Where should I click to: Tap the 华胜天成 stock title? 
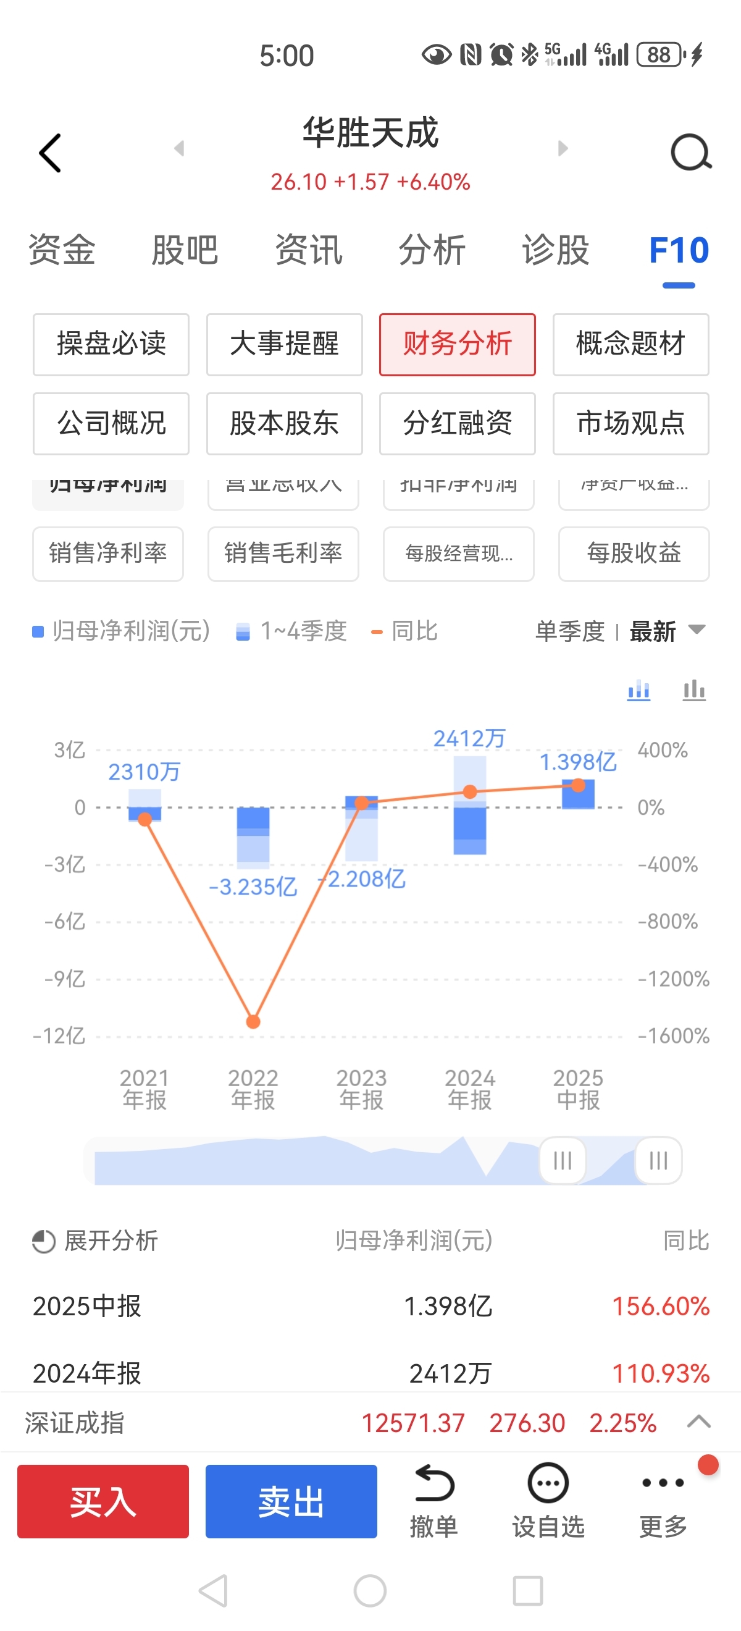pyautogui.click(x=370, y=132)
